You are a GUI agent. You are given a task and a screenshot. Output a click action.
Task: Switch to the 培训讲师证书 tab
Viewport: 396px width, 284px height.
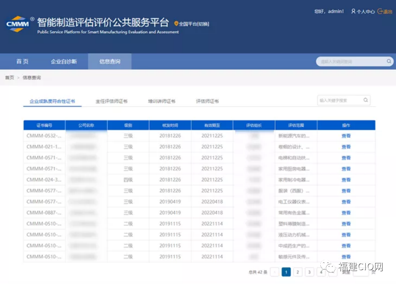[x=162, y=101]
